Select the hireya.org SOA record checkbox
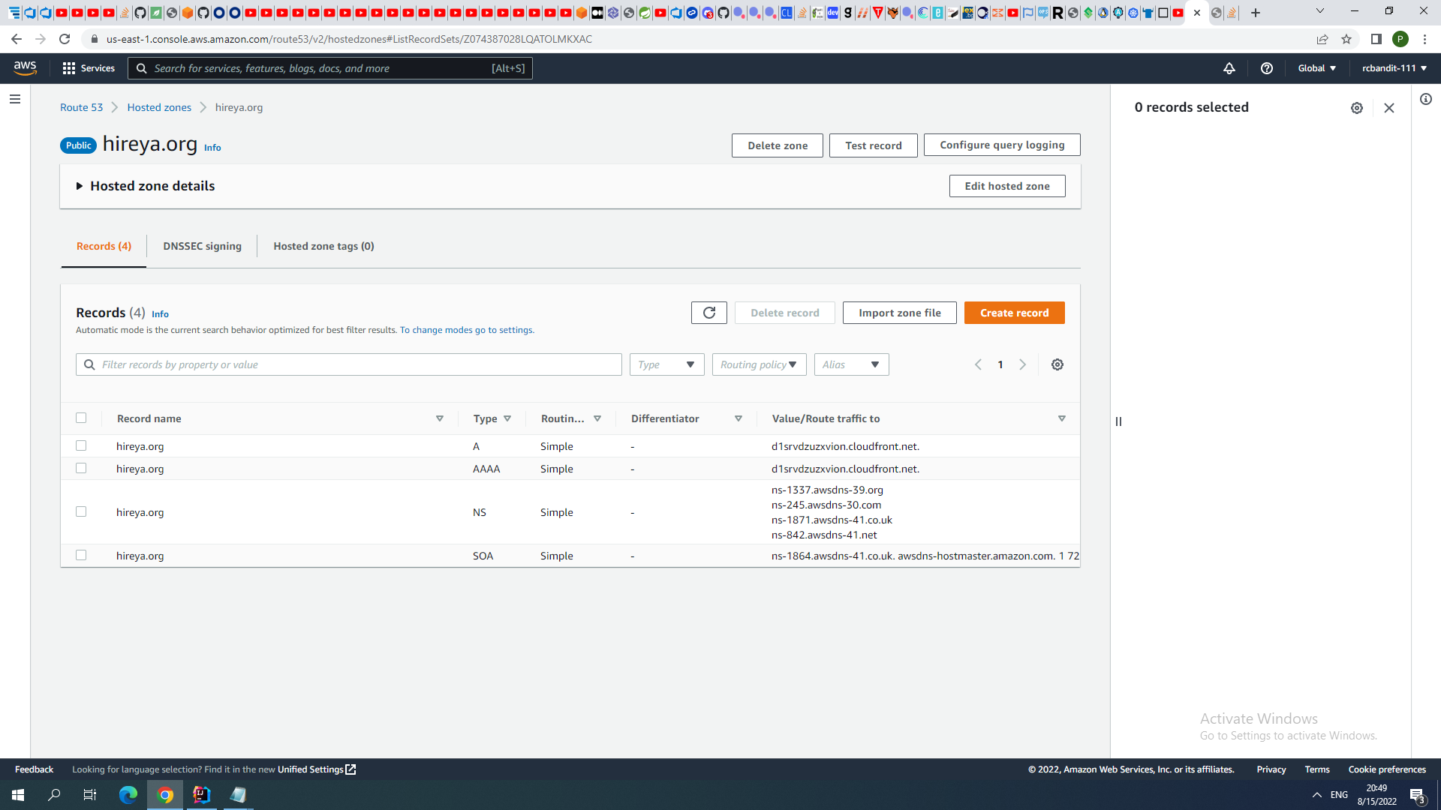The height and width of the screenshot is (810, 1441). [x=81, y=555]
